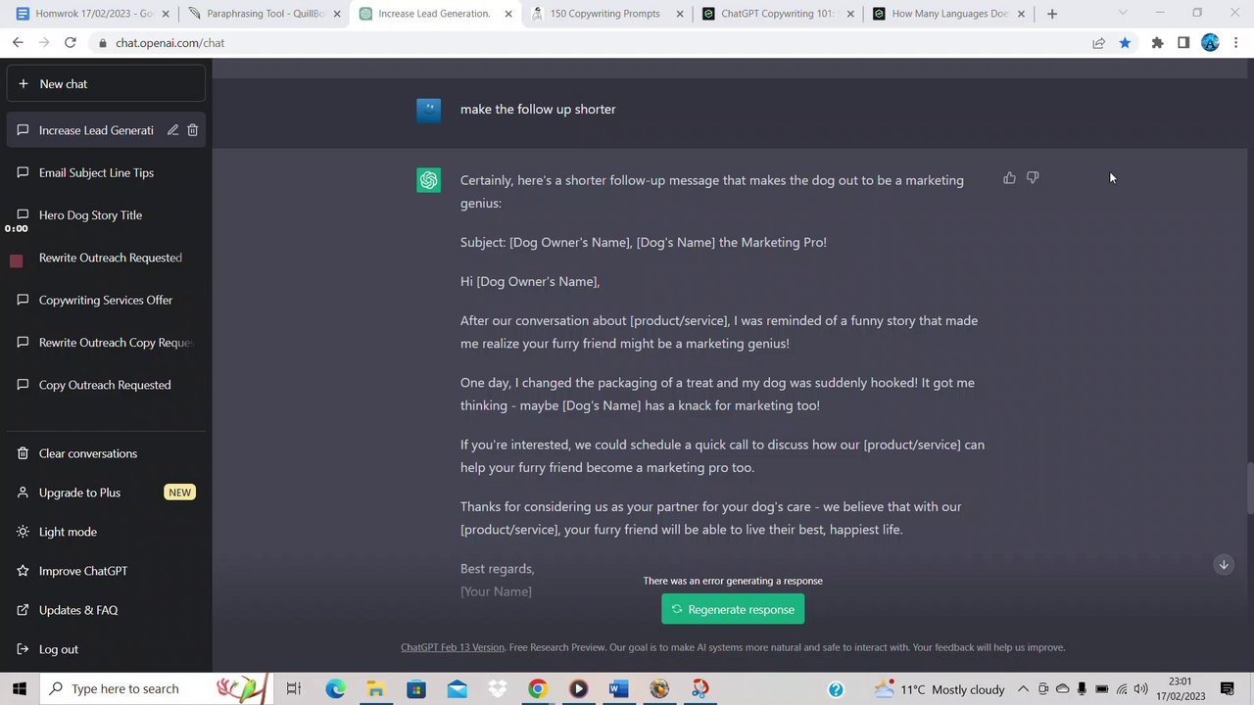Viewport: 1254px width, 705px height.
Task: Open the browser side panel icon
Action: tap(1183, 43)
